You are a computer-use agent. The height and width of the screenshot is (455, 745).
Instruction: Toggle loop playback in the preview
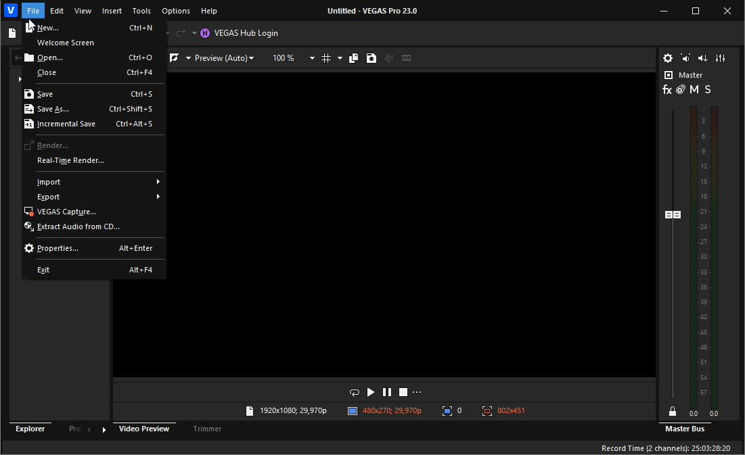[x=354, y=392]
